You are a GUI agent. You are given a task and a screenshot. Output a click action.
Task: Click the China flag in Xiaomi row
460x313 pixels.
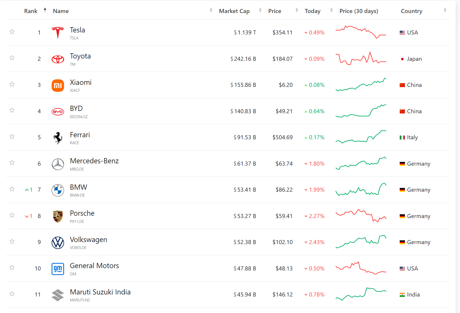click(402, 85)
